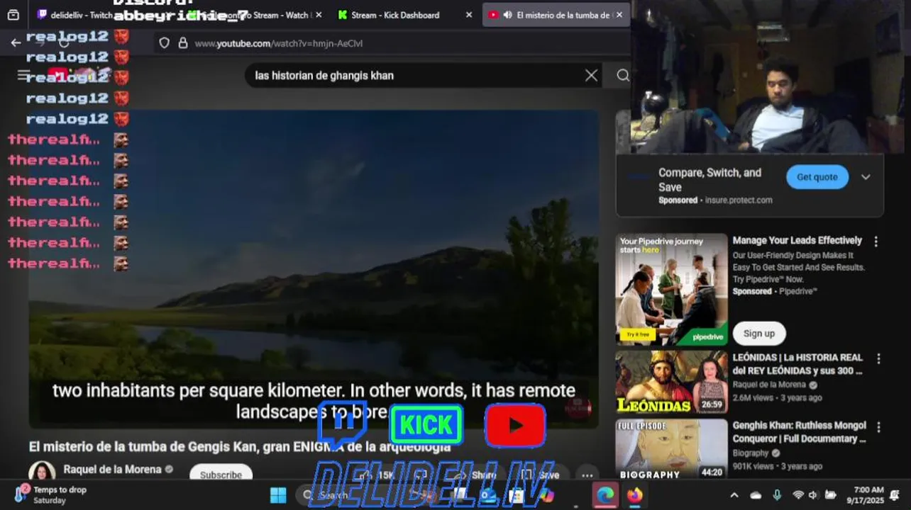Open 'Genghis Khan: Ruthless Mongol' video title
911x510 pixels.
(x=799, y=432)
